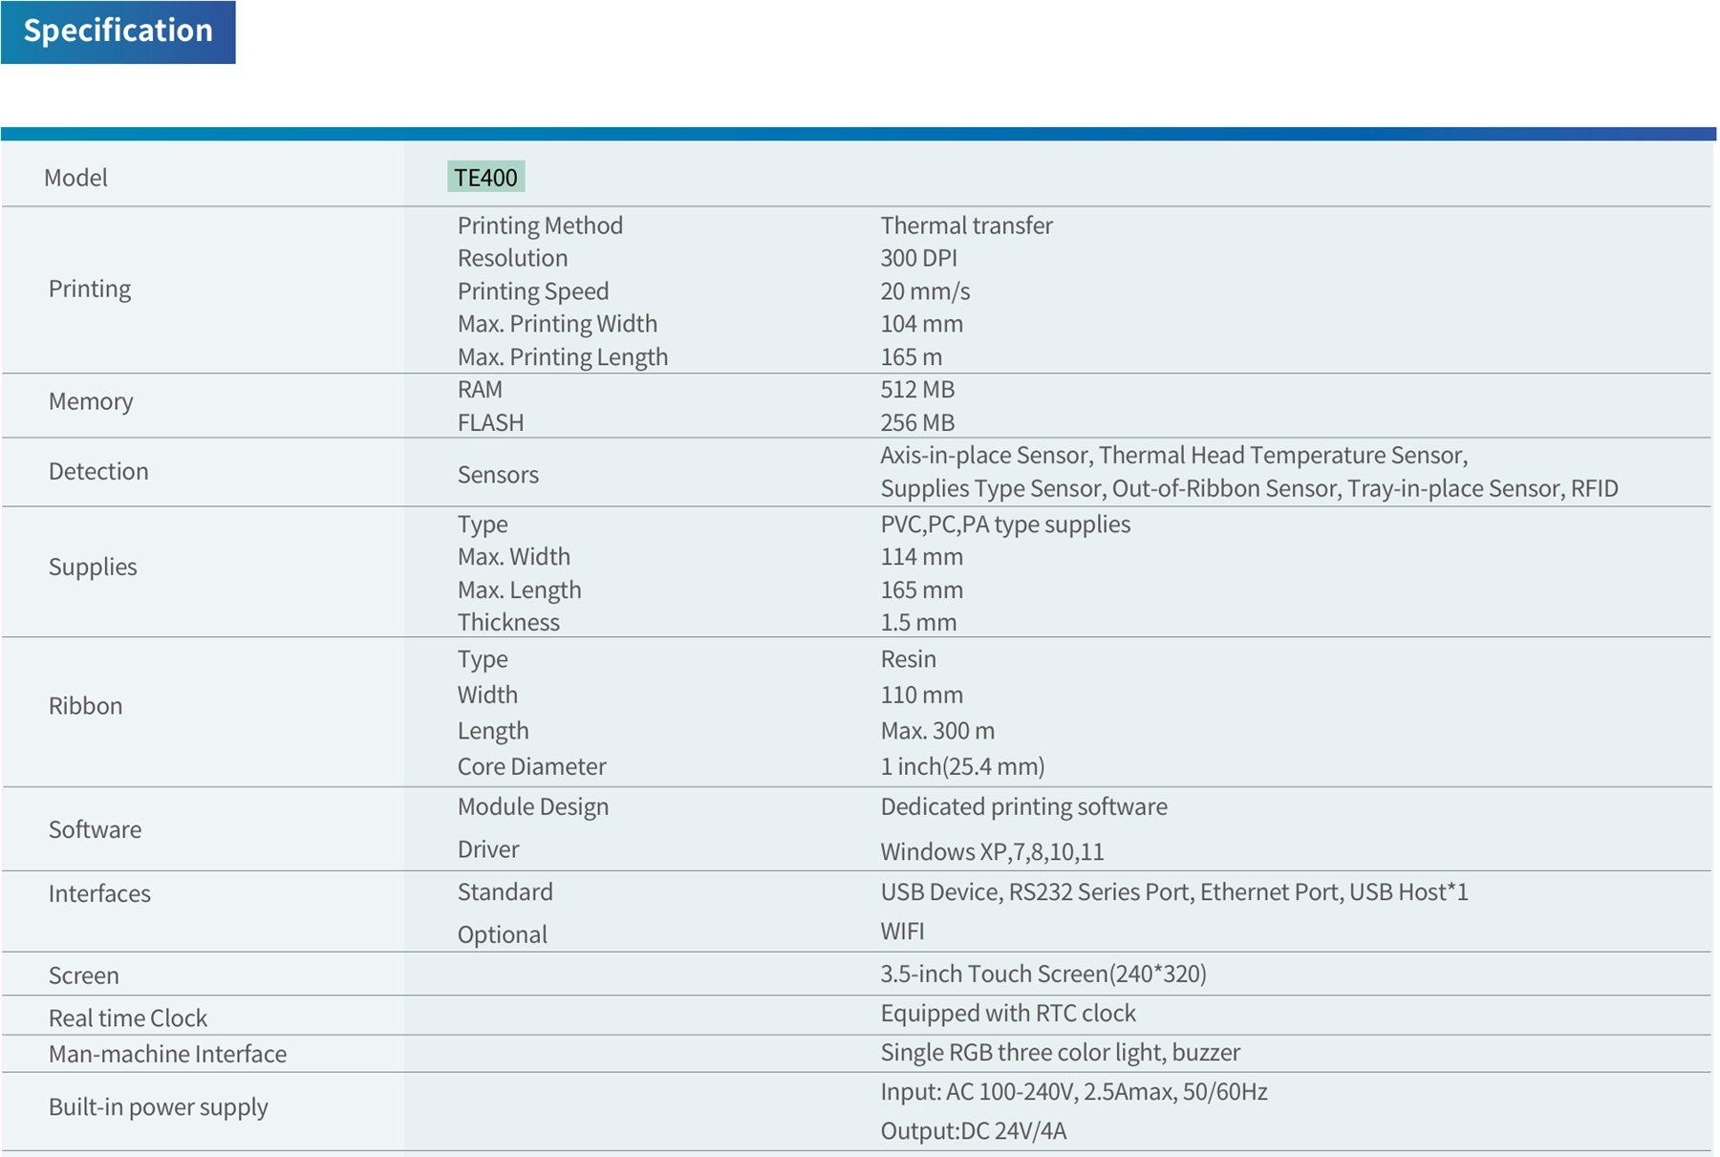Click the Axis-in-place Sensor text line
1720x1157 pixels.
pyautogui.click(x=1173, y=456)
